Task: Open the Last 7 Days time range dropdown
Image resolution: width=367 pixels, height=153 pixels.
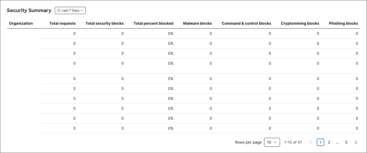Action: [x=70, y=10]
